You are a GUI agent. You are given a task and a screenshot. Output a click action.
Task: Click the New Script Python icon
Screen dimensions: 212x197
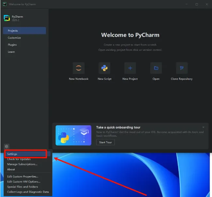tap(104, 68)
